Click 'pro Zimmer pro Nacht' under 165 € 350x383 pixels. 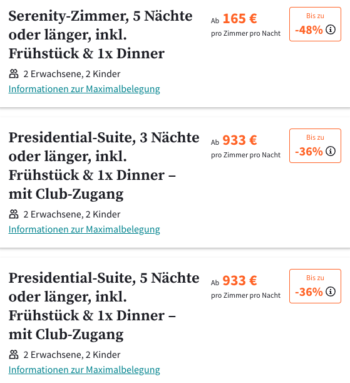(x=246, y=33)
